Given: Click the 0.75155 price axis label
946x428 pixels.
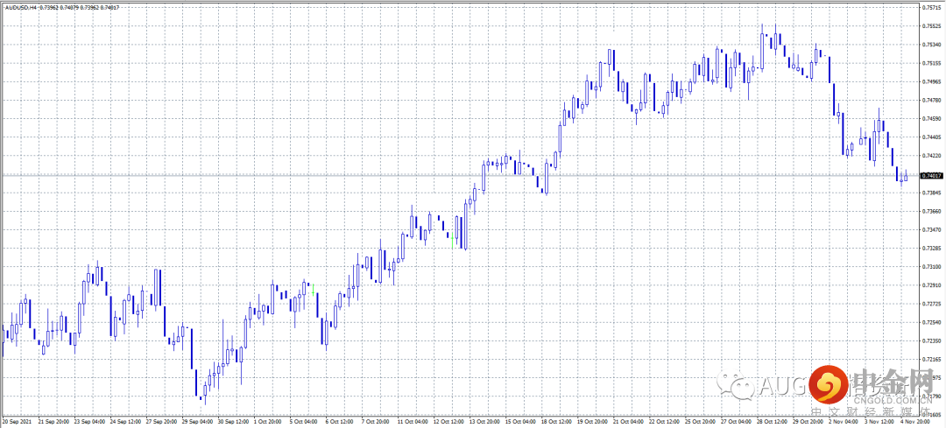Looking at the screenshot, I should (x=933, y=63).
